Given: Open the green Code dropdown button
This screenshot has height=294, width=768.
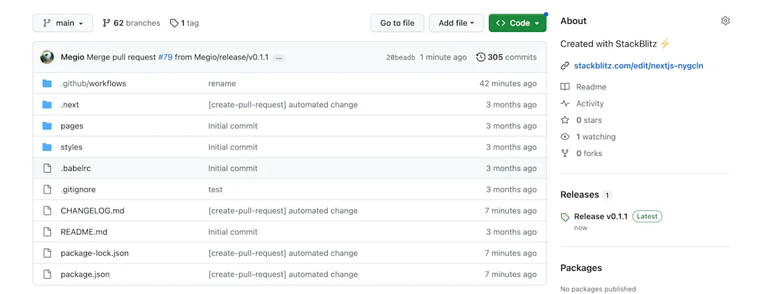Looking at the screenshot, I should (x=518, y=23).
